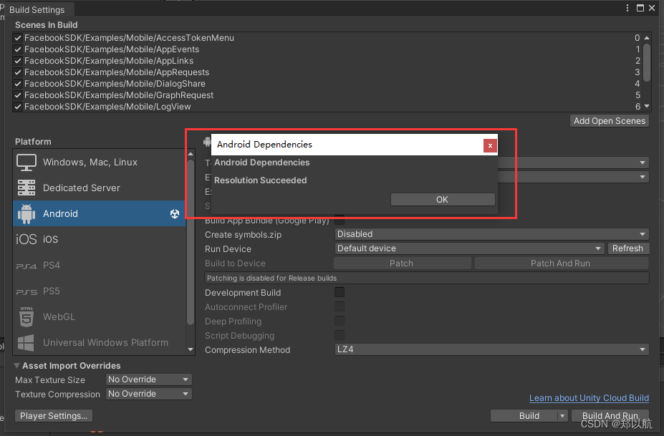Click platform list scroll up arrow
The image size is (664, 436).
pyautogui.click(x=191, y=154)
